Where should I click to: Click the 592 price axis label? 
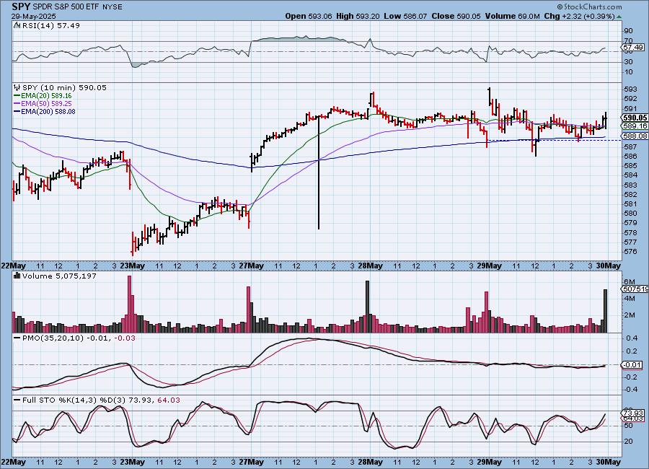(630, 99)
